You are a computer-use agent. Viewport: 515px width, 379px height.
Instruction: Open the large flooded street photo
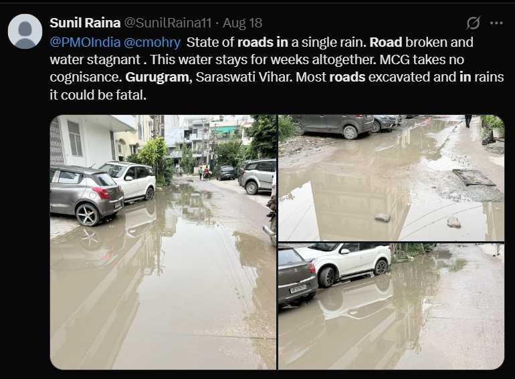click(x=163, y=242)
